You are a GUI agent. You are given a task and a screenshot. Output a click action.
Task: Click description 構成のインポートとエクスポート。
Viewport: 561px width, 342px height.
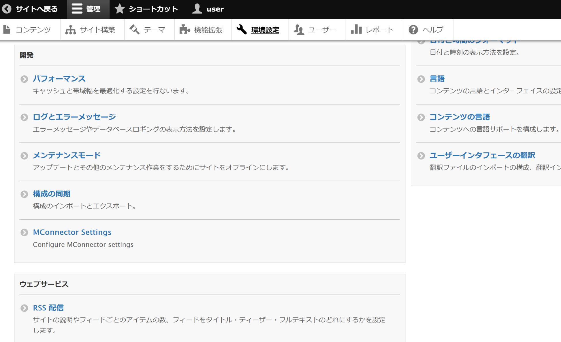tap(85, 206)
